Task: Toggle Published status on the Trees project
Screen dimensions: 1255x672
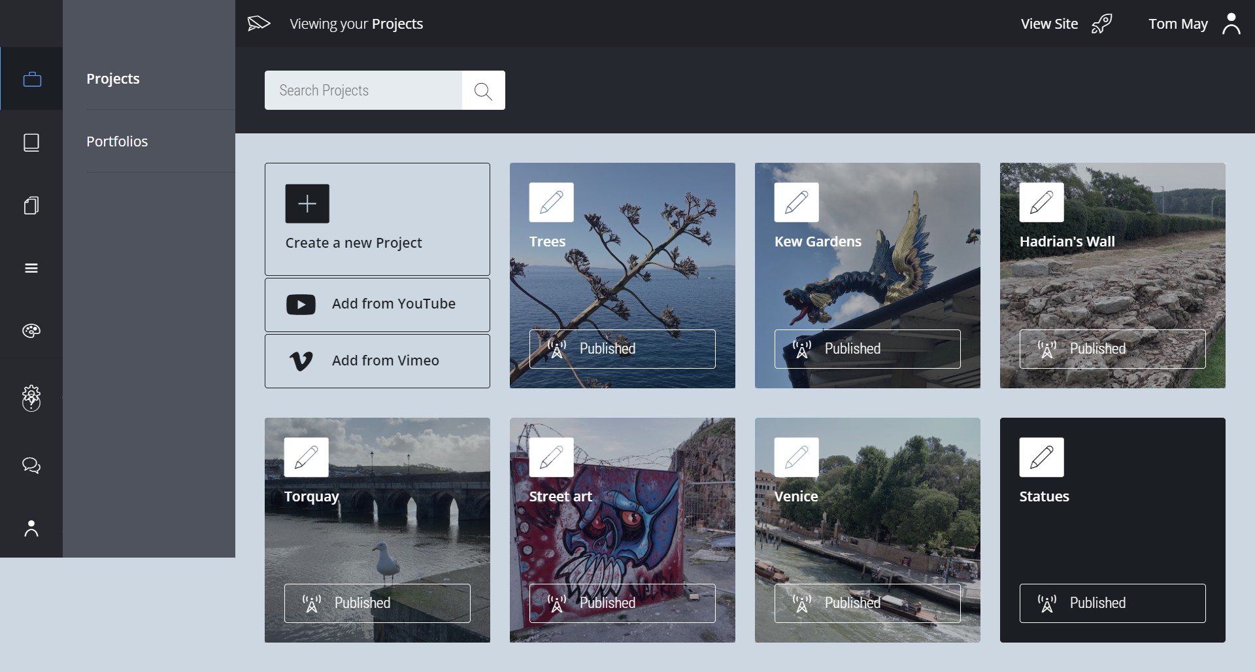Action: [x=622, y=348]
